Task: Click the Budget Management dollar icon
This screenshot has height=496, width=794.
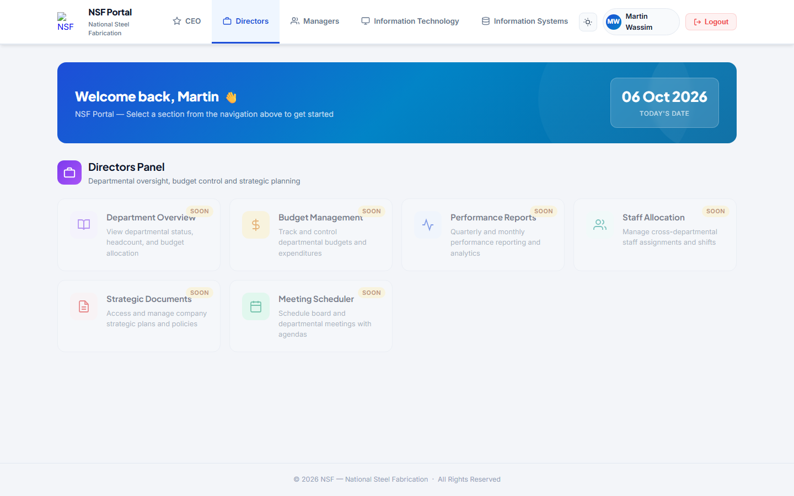Action: pos(256,225)
